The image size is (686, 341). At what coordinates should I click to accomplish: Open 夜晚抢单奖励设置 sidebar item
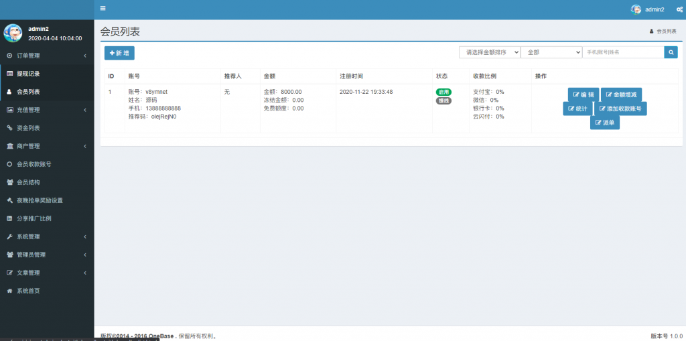point(40,200)
